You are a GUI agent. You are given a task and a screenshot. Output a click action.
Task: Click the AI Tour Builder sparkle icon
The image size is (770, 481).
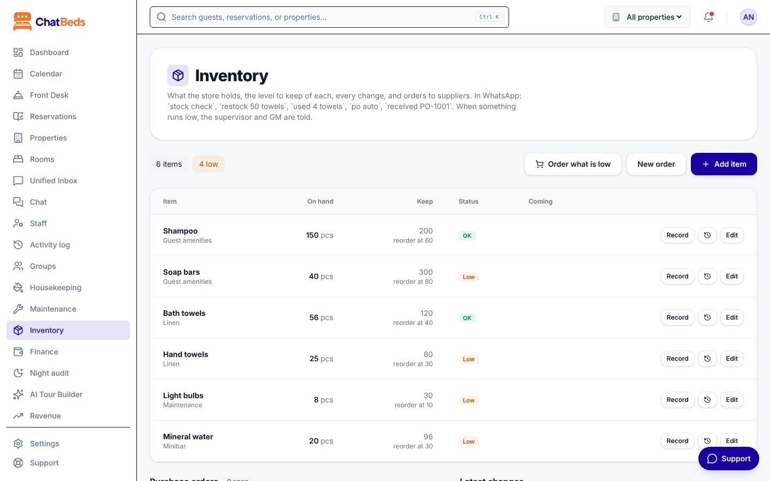pyautogui.click(x=18, y=394)
